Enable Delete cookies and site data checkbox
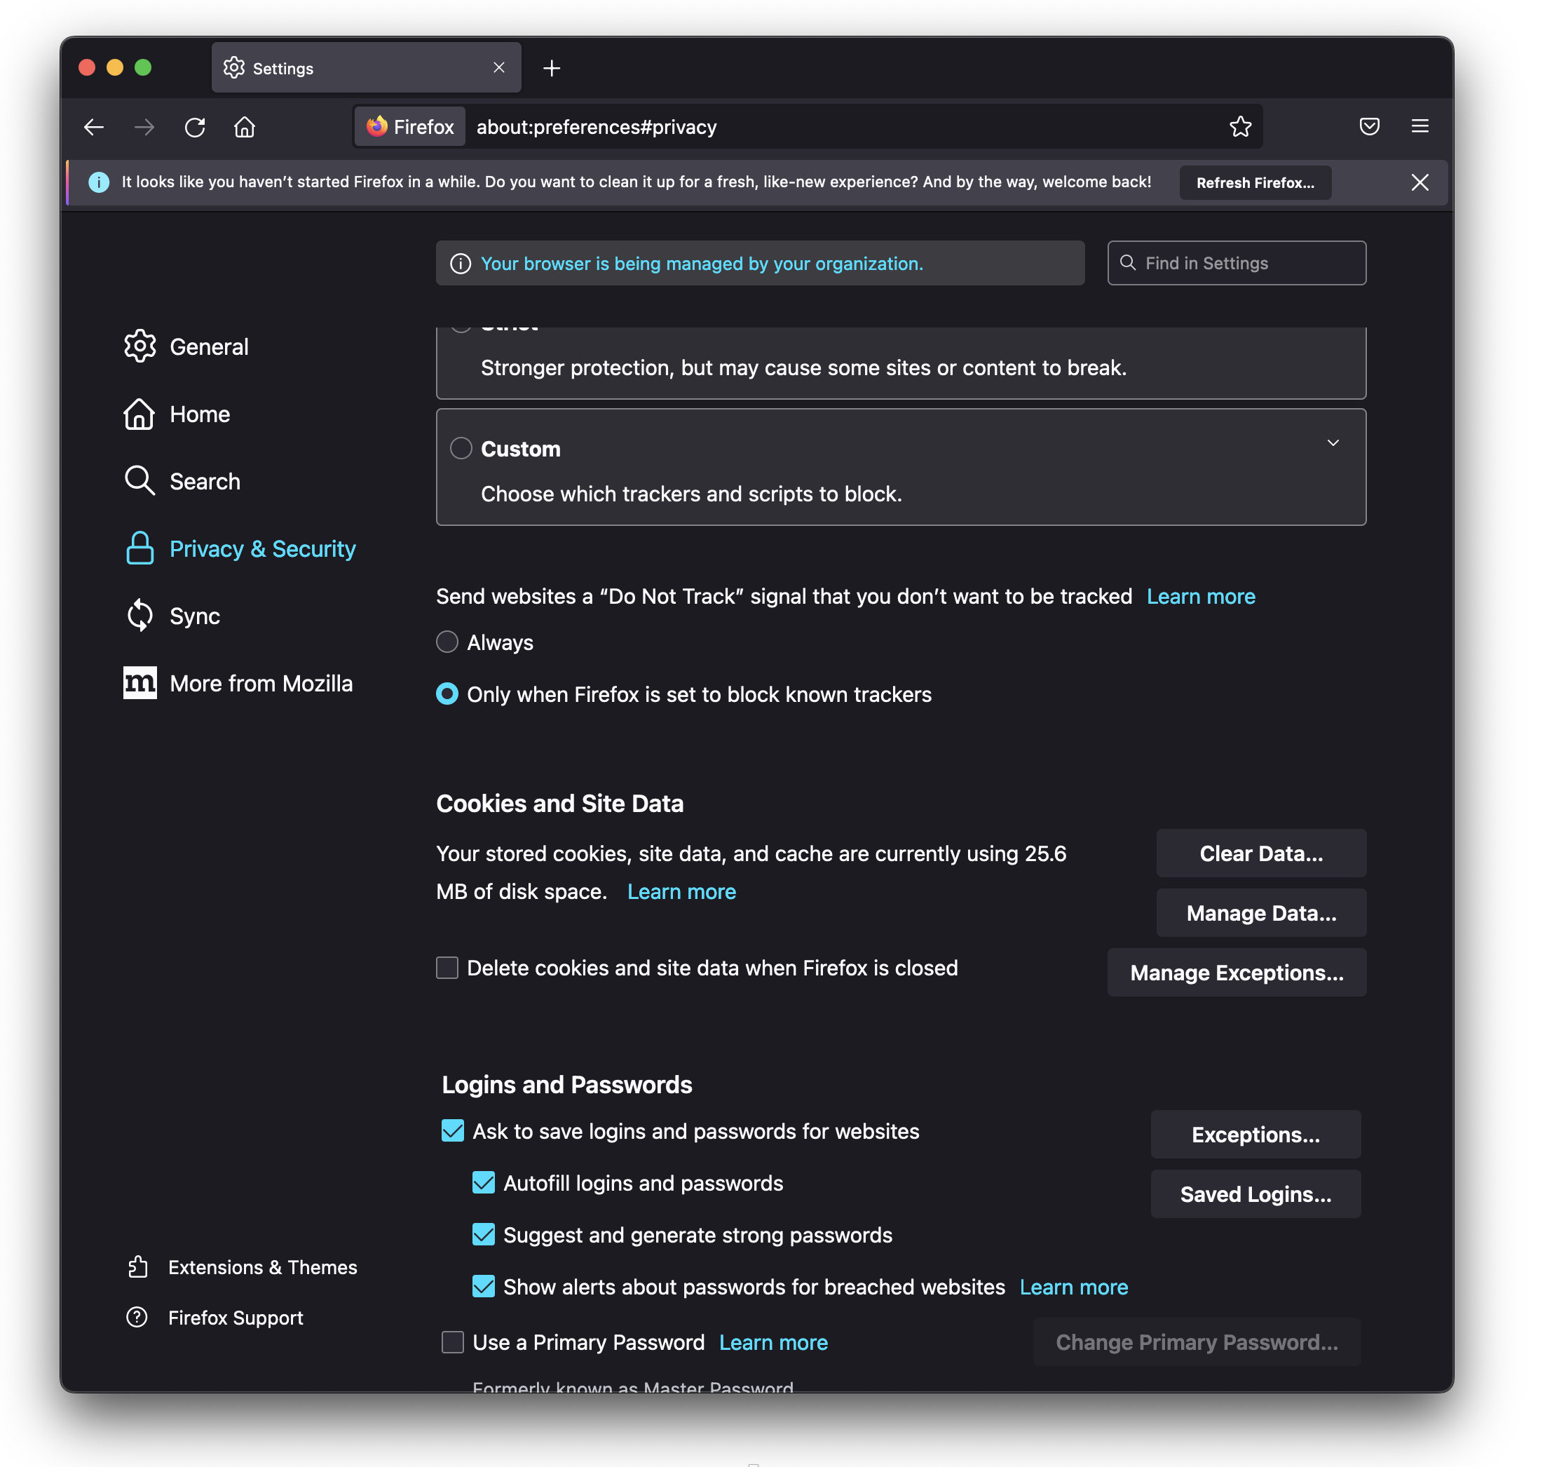This screenshot has width=1552, height=1467. click(x=447, y=966)
